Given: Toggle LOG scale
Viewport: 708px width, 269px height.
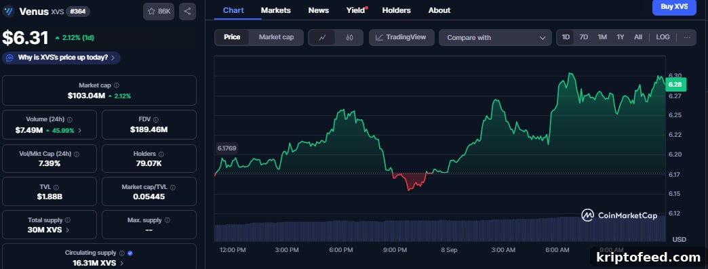Looking at the screenshot, I should (x=663, y=37).
